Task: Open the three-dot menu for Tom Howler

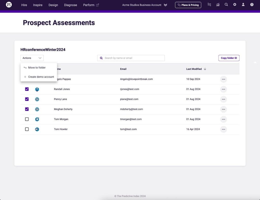Action: point(223,129)
